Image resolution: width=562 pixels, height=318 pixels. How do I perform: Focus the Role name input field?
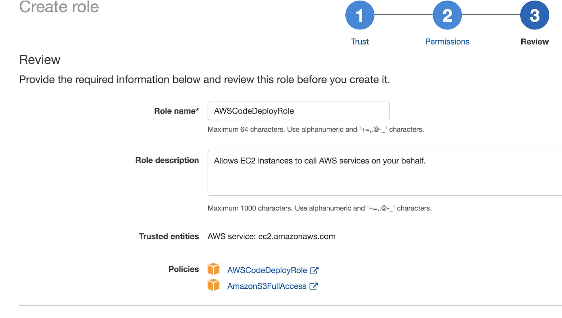pos(299,111)
